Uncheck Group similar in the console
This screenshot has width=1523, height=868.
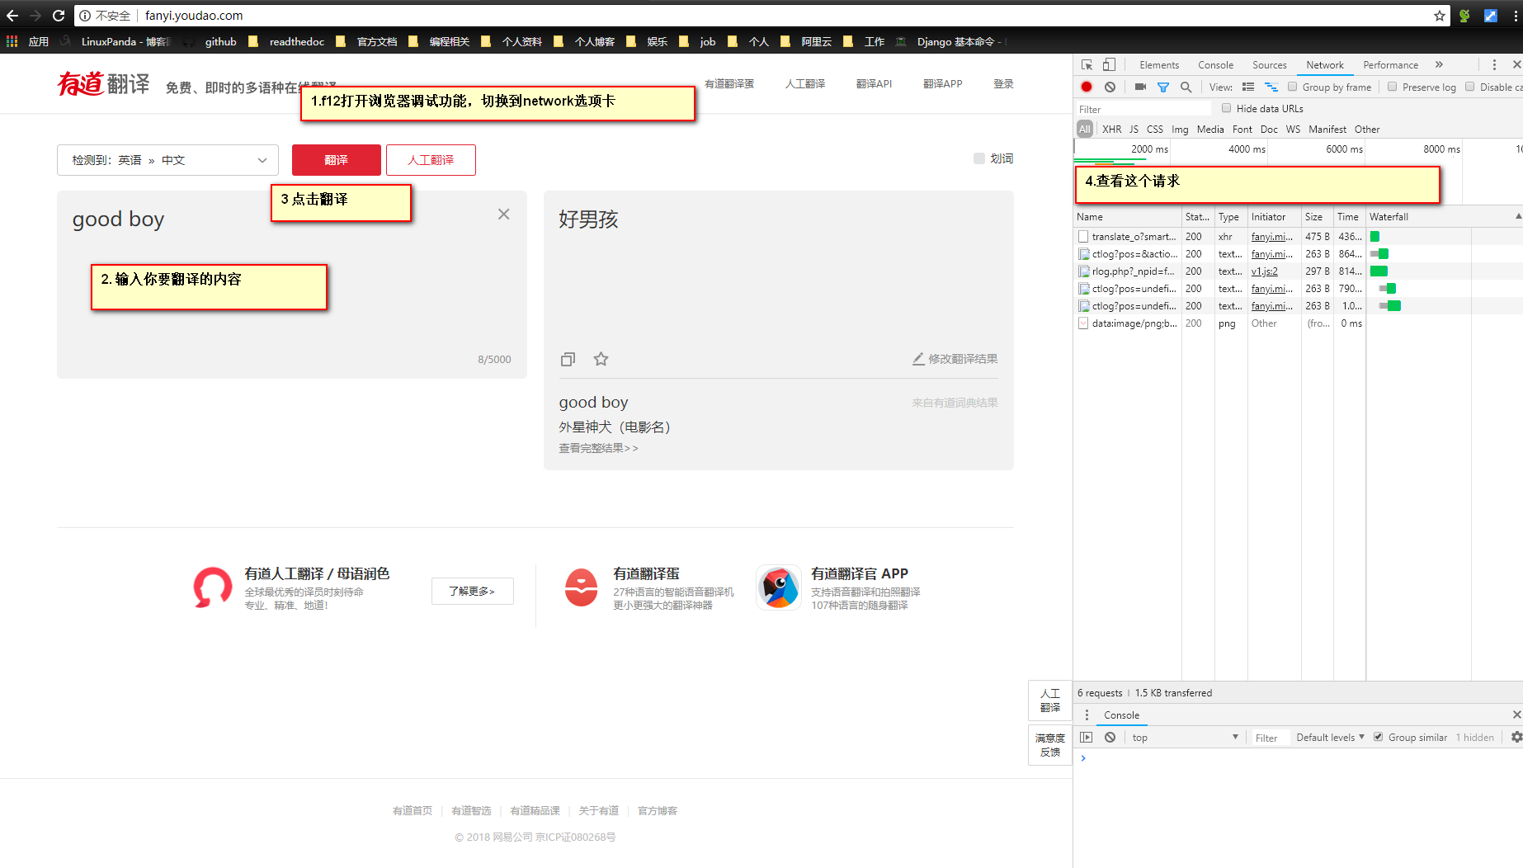pos(1378,737)
